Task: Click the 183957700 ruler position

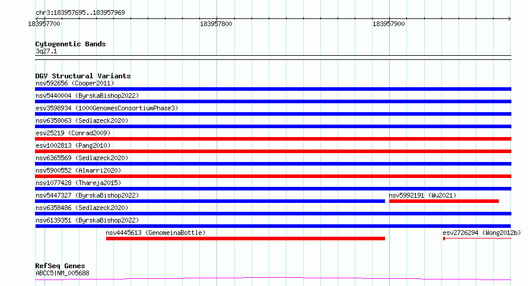Action: (44, 24)
